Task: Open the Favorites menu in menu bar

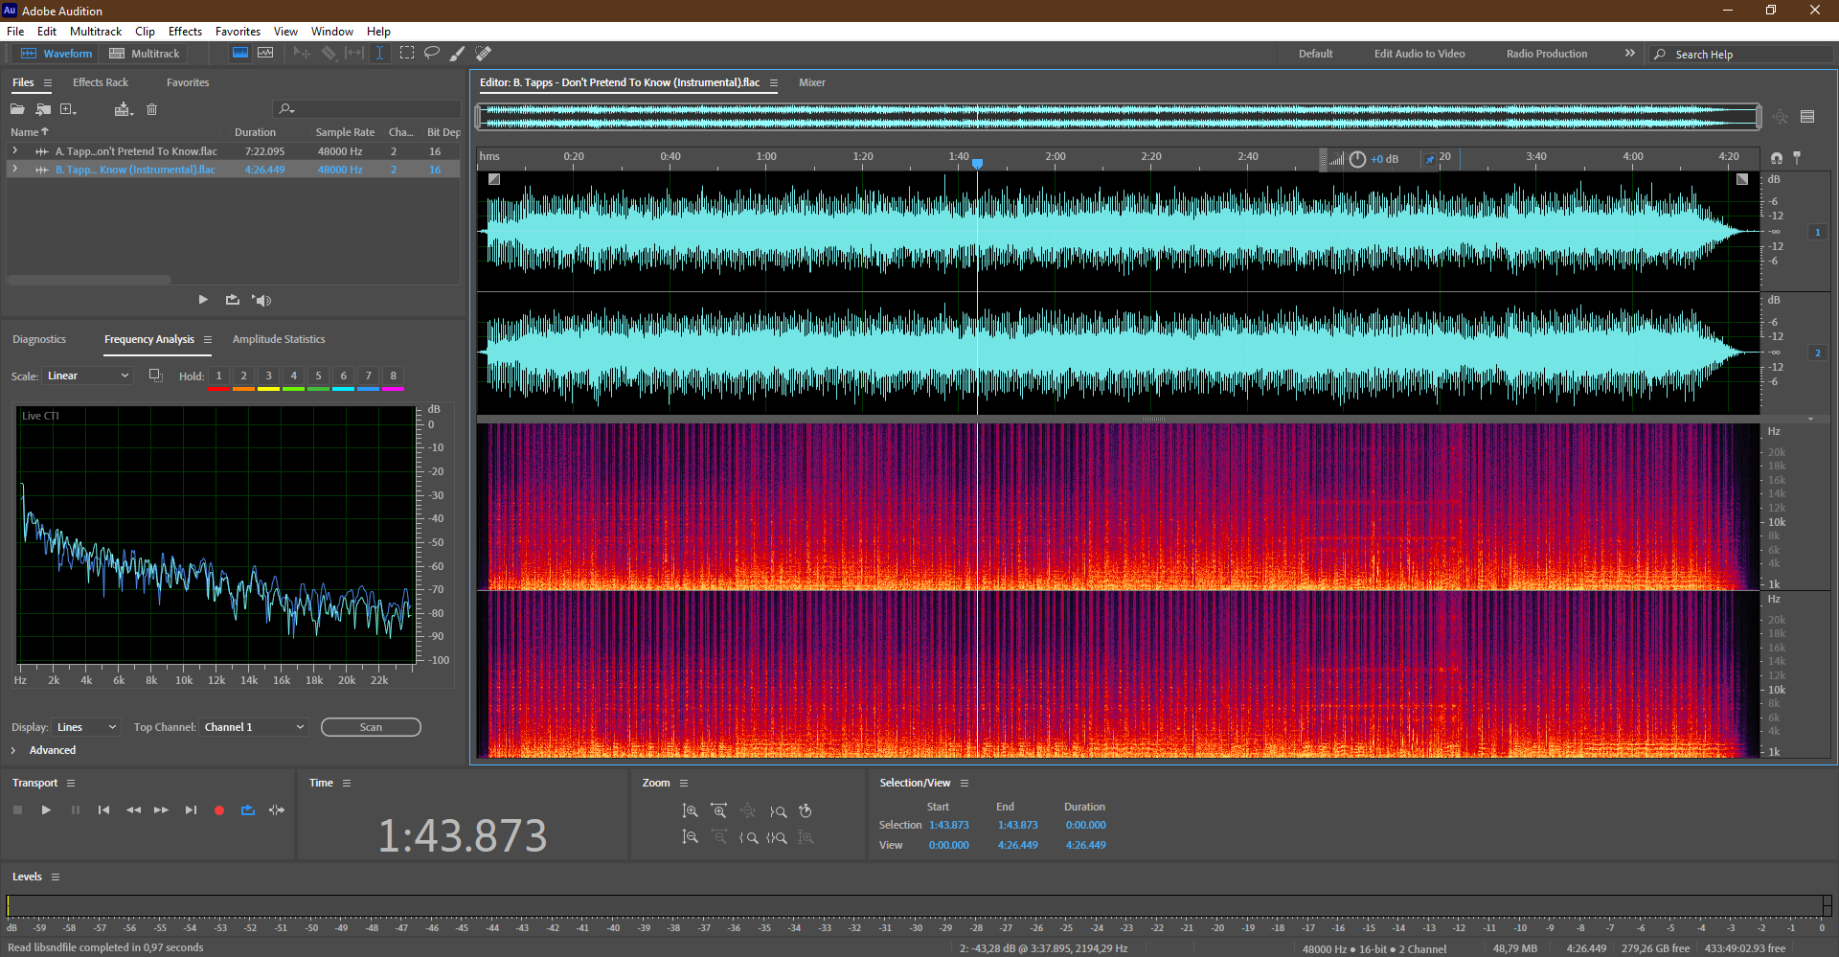Action: click(x=238, y=32)
